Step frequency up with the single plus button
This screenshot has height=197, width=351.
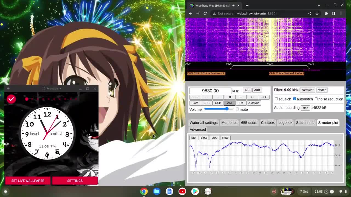point(241,97)
